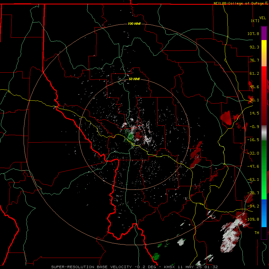Select the -16.5 legend value

click(x=253, y=140)
